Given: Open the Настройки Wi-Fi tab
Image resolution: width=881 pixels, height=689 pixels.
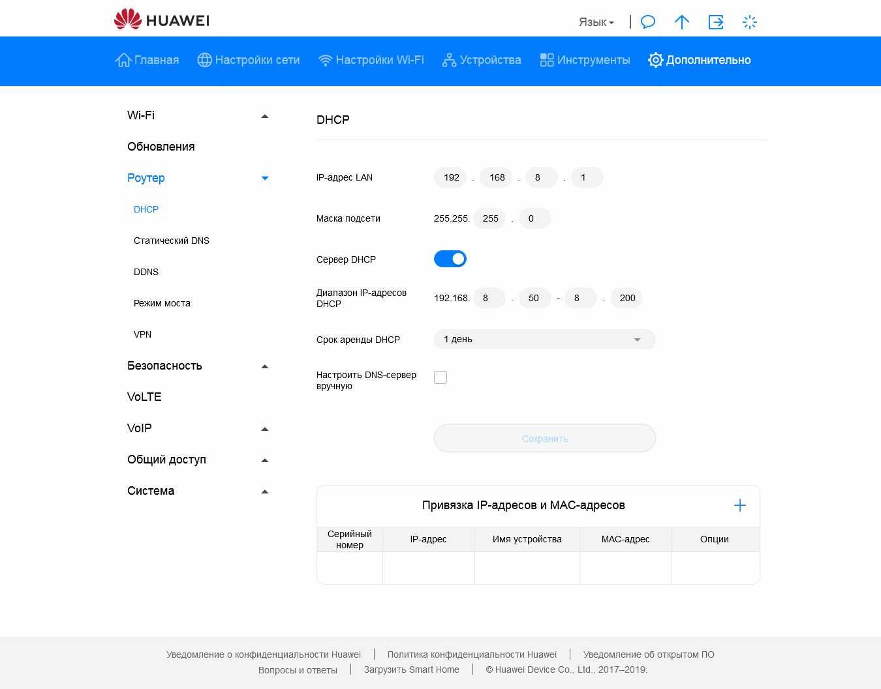Looking at the screenshot, I should (x=371, y=60).
